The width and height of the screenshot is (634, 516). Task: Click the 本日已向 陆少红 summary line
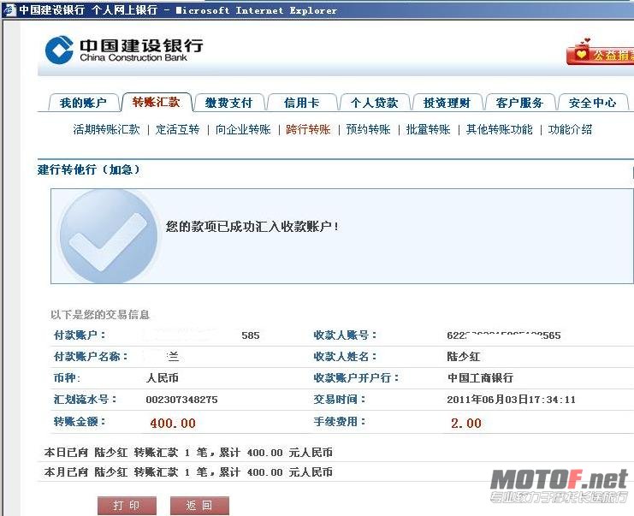[188, 452]
